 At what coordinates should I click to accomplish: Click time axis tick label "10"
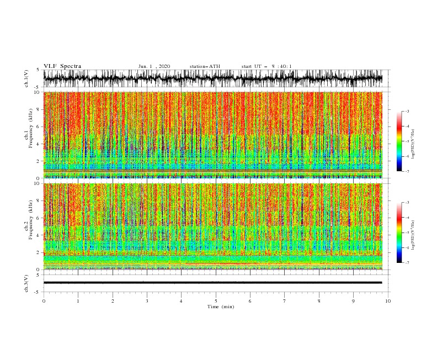coord(388,301)
